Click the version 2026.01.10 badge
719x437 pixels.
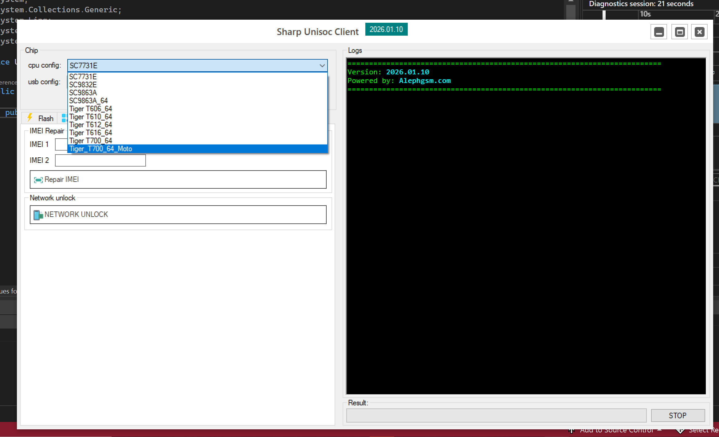386,30
